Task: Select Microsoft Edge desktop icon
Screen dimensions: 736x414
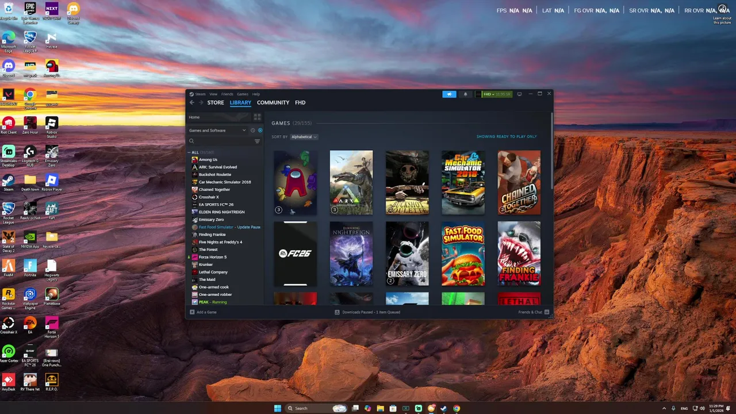Action: [x=9, y=41]
